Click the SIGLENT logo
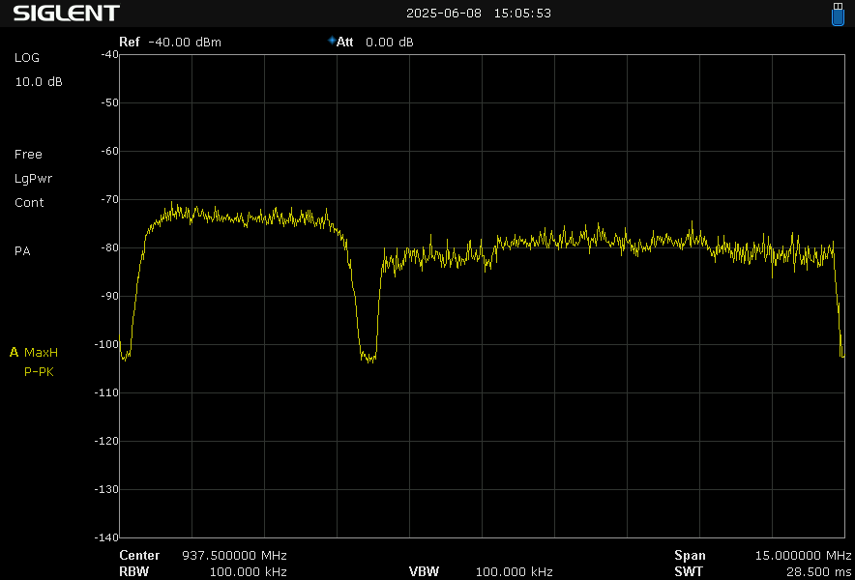The image size is (855, 580). tap(66, 14)
